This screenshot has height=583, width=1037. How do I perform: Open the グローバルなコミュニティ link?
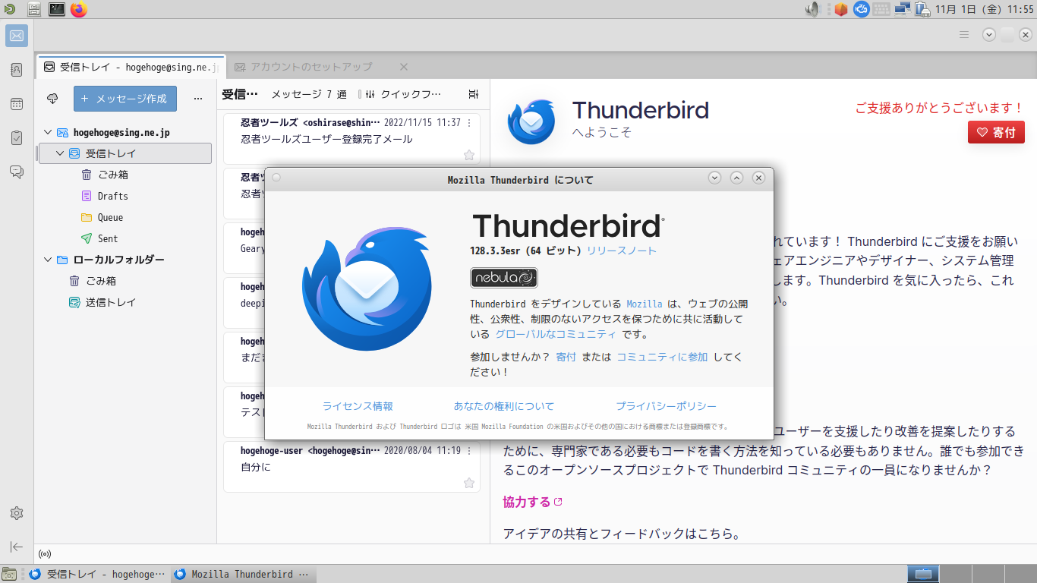point(556,334)
